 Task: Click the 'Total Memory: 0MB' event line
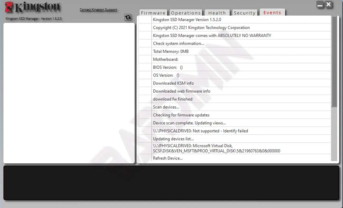click(171, 51)
